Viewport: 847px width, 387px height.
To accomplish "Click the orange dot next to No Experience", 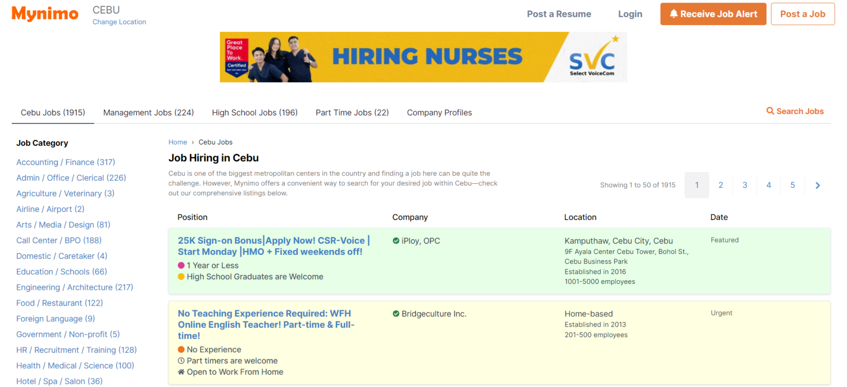I will 181,349.
